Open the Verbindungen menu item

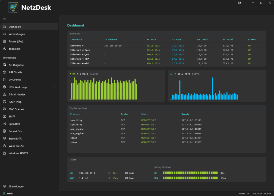[17, 34]
